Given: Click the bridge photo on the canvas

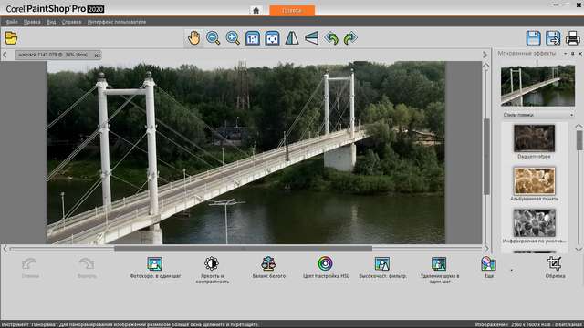Looking at the screenshot, I should pos(245,152).
